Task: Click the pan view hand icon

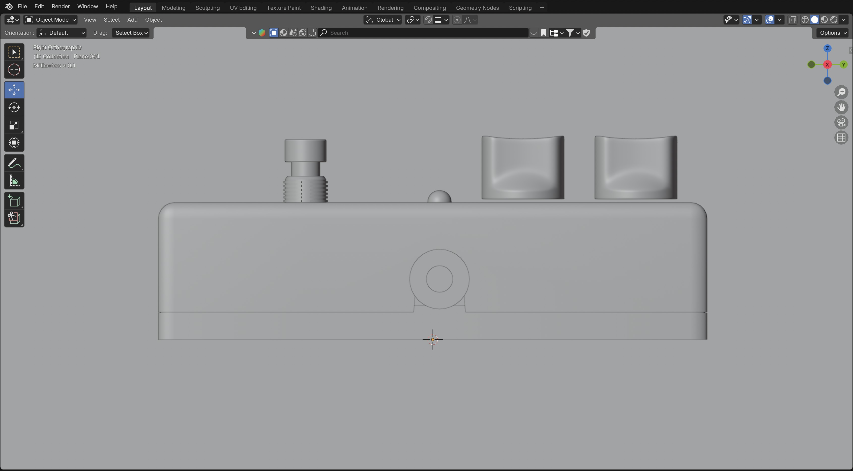Action: tap(841, 107)
